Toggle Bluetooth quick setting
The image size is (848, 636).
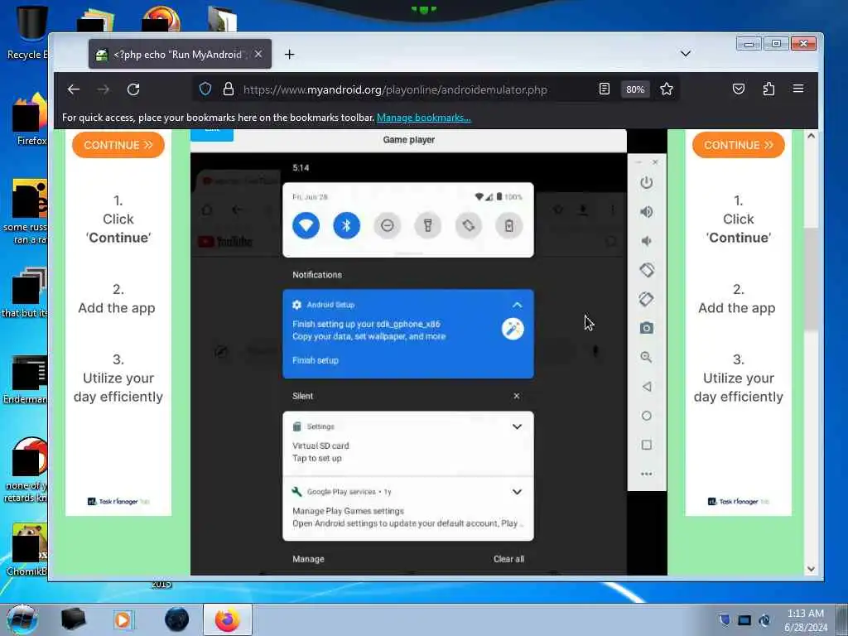347,225
